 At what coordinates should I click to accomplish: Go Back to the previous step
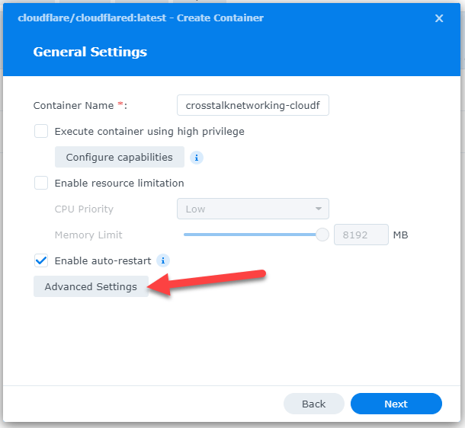click(314, 404)
